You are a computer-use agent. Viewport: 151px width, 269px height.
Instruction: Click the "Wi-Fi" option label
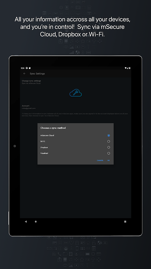tap(43, 141)
